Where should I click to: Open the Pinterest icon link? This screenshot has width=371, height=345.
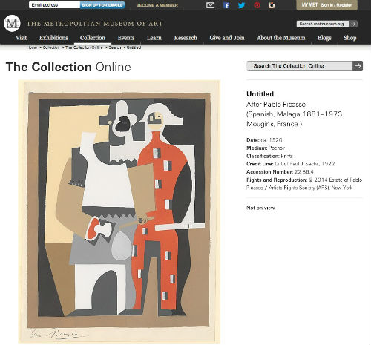click(257, 5)
